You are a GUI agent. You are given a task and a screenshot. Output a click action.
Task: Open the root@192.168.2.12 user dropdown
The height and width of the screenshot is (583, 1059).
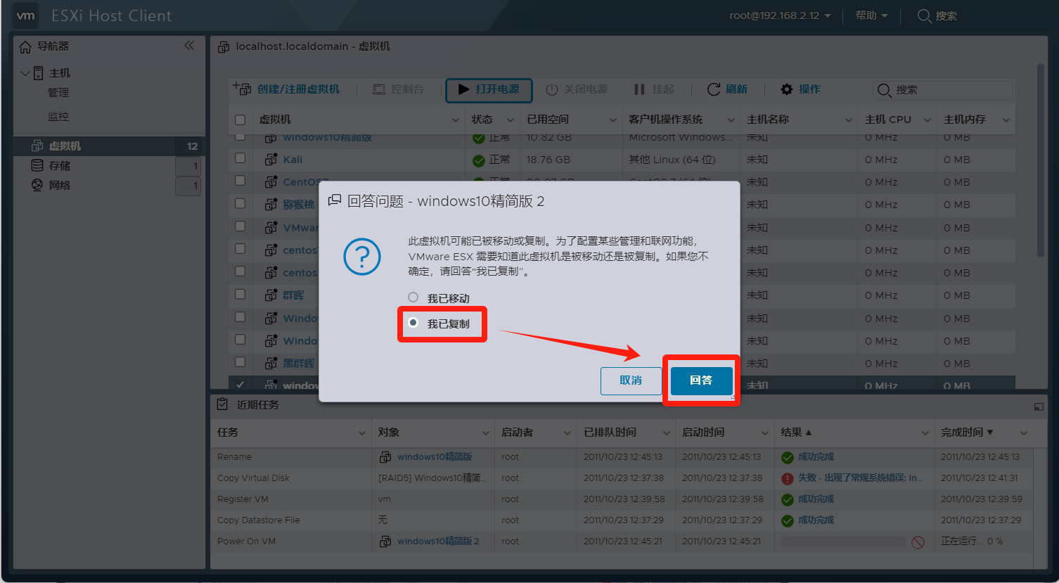pos(780,15)
